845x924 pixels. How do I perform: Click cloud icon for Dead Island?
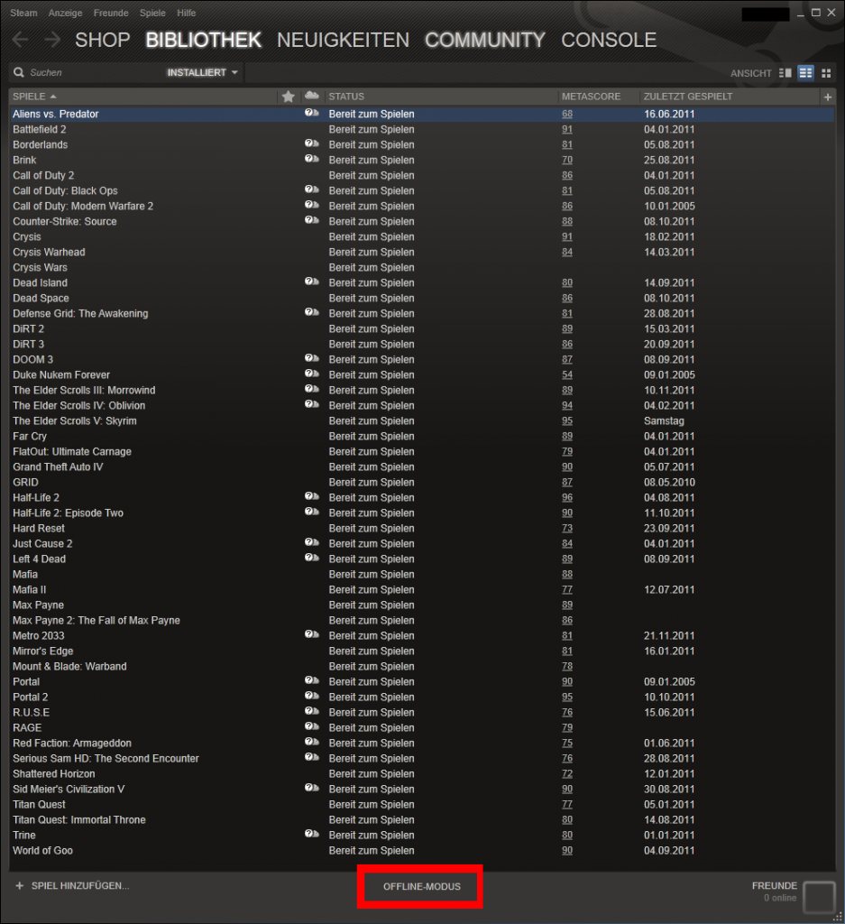[311, 282]
